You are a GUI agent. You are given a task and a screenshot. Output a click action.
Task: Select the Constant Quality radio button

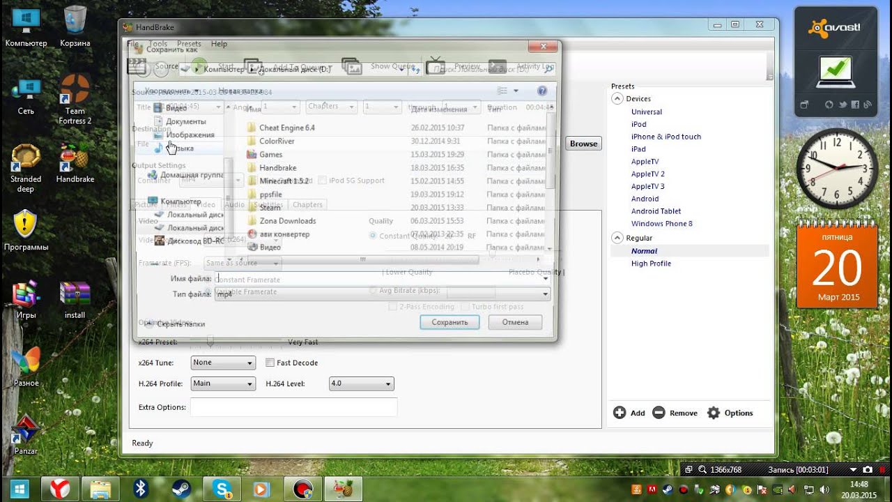click(373, 236)
